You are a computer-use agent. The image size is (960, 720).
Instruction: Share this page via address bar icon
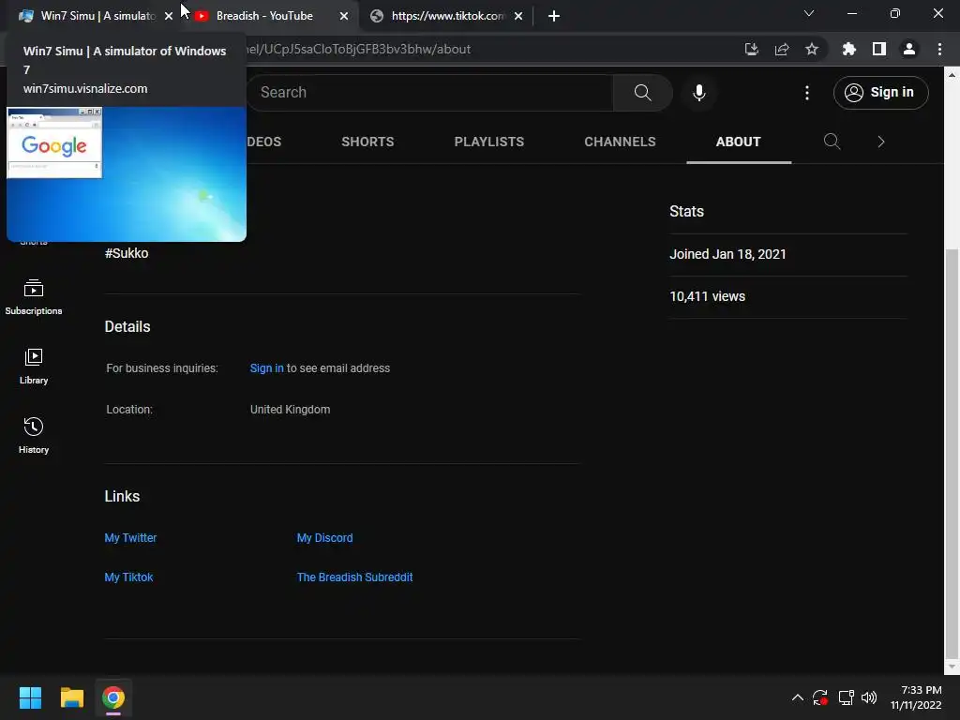782,49
